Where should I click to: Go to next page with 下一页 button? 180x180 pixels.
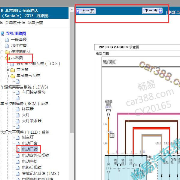point(152,11)
